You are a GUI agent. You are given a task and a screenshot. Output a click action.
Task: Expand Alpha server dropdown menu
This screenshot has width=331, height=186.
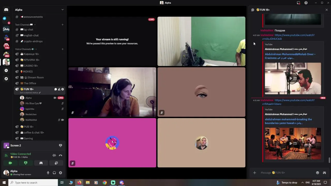coord(62,10)
